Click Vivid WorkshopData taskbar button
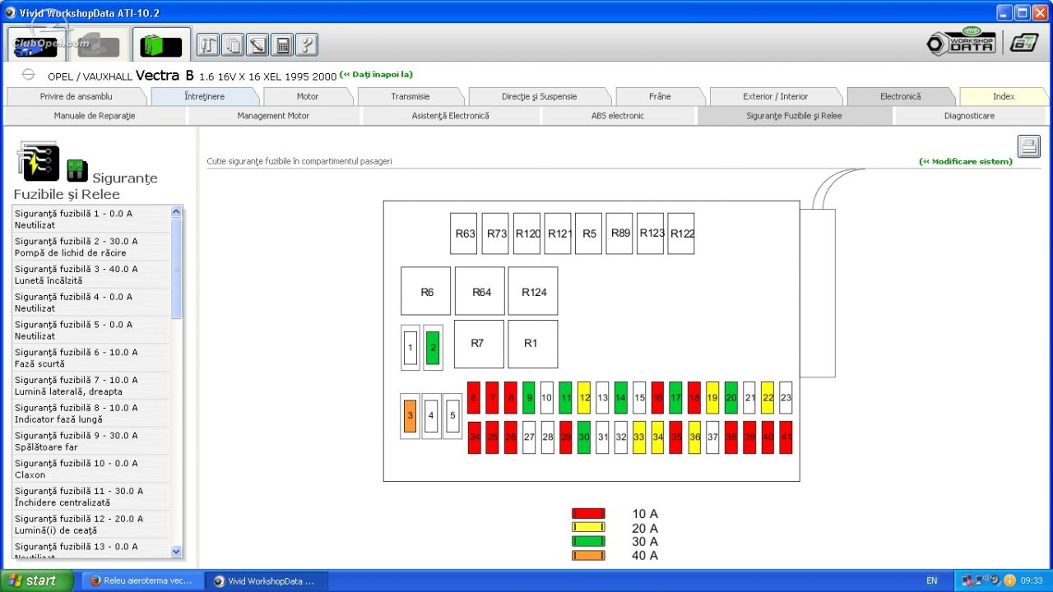Image resolution: width=1053 pixels, height=592 pixels. point(267,580)
